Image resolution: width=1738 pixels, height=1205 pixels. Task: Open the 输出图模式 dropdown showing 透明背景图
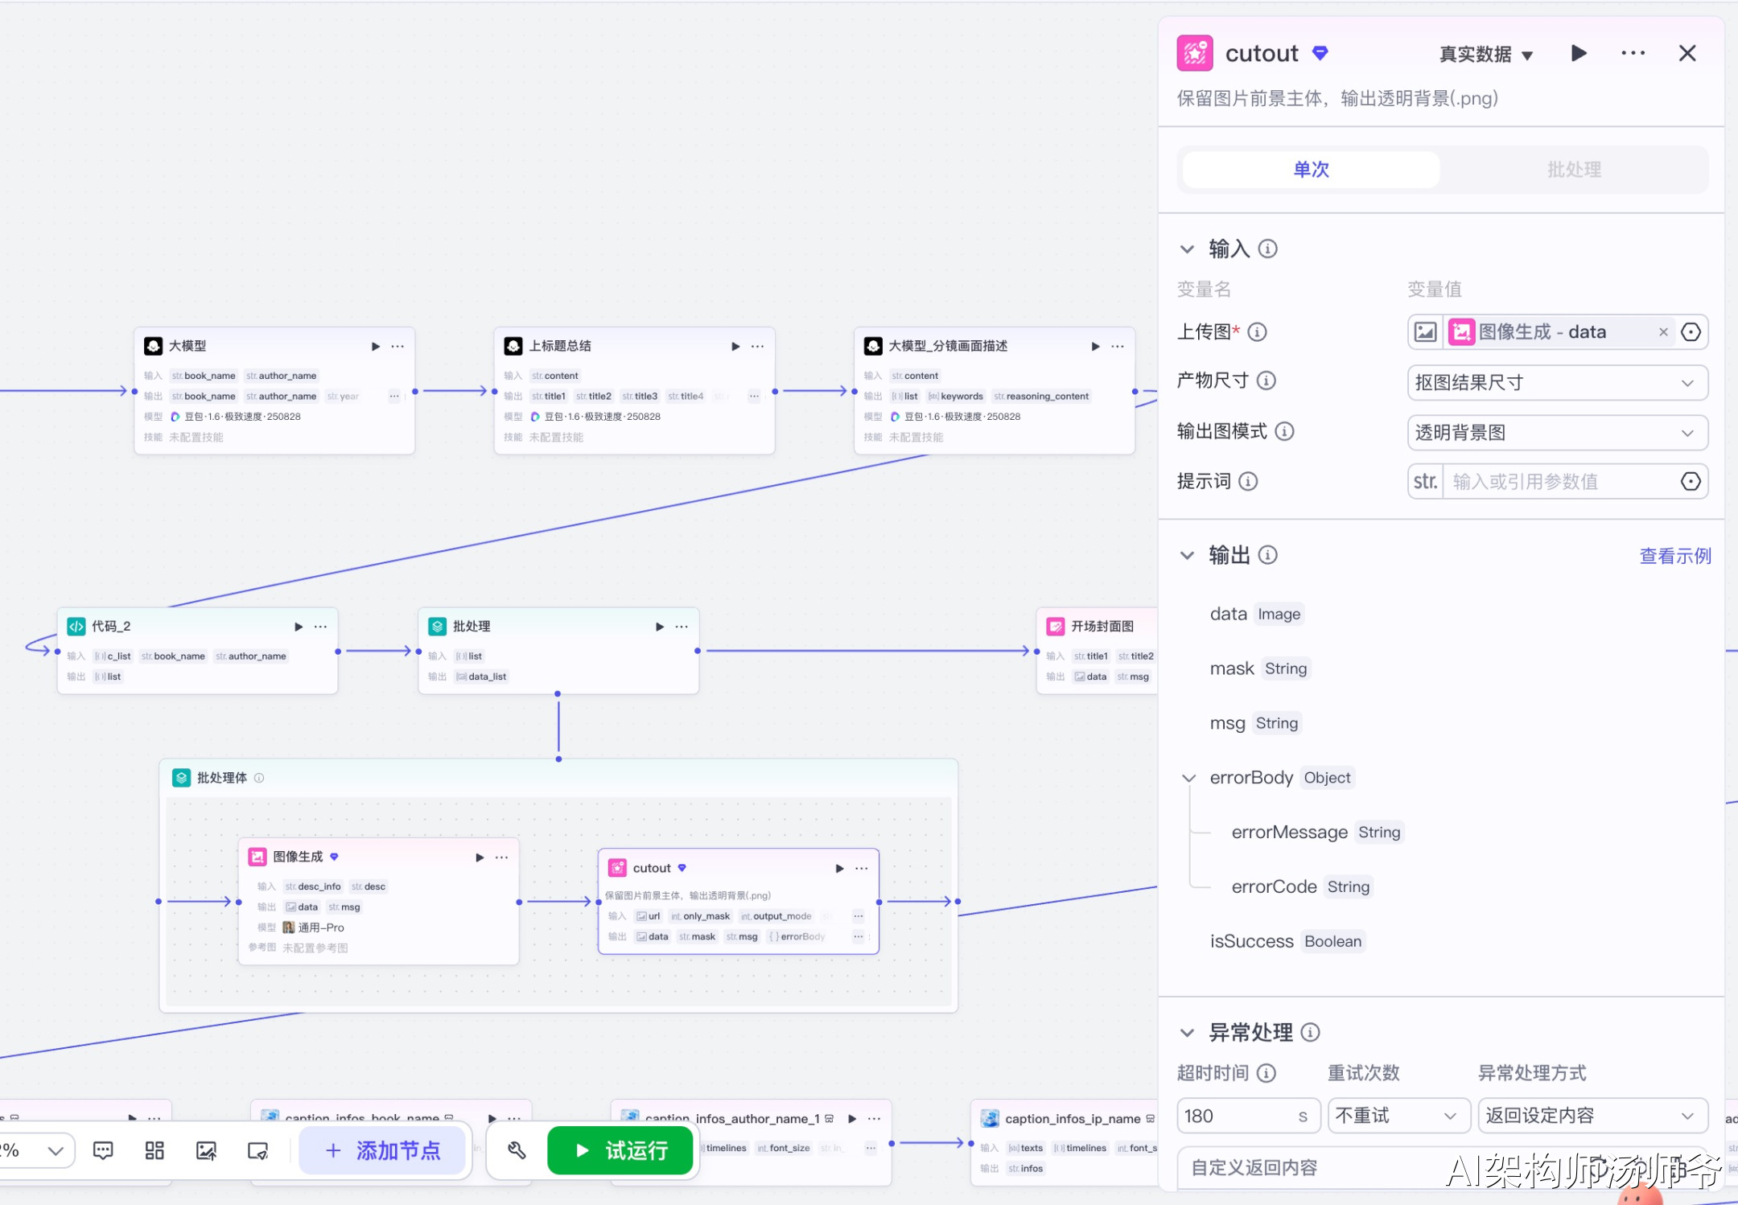coord(1557,433)
